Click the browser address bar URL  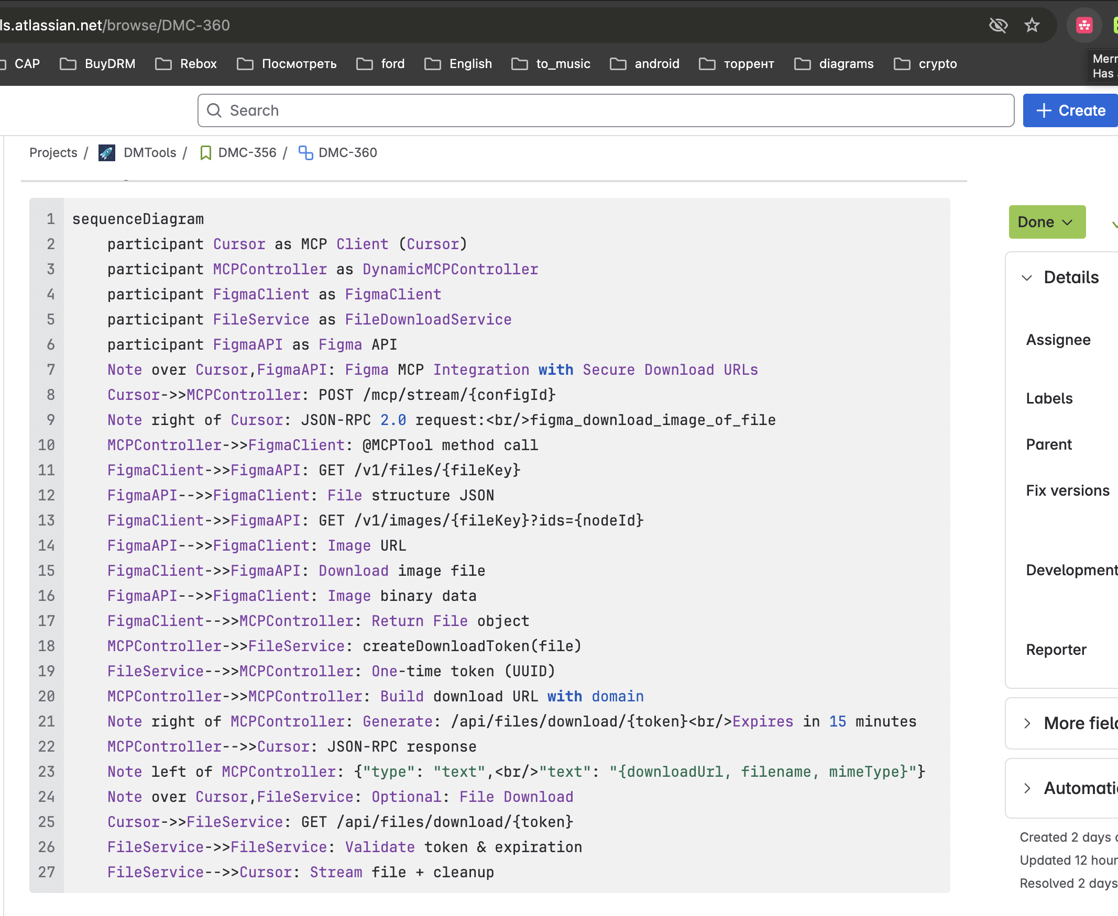point(115,25)
